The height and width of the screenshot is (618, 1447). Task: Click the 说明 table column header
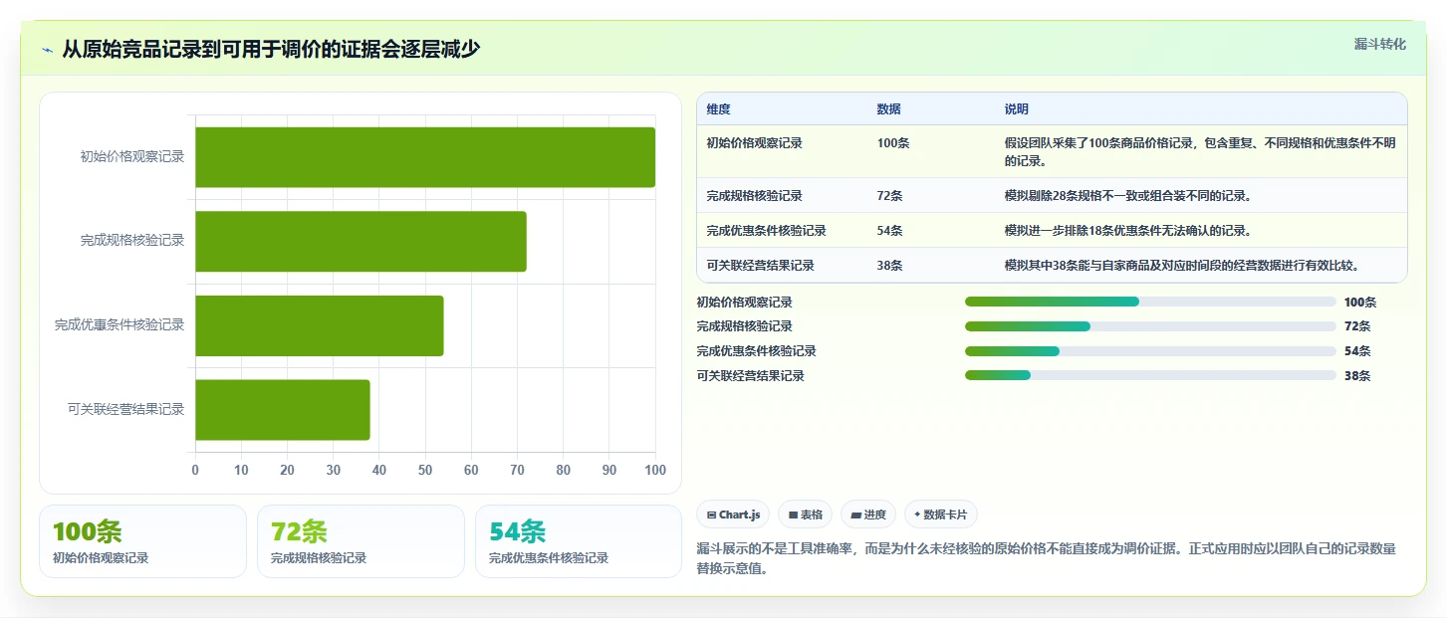[1017, 109]
